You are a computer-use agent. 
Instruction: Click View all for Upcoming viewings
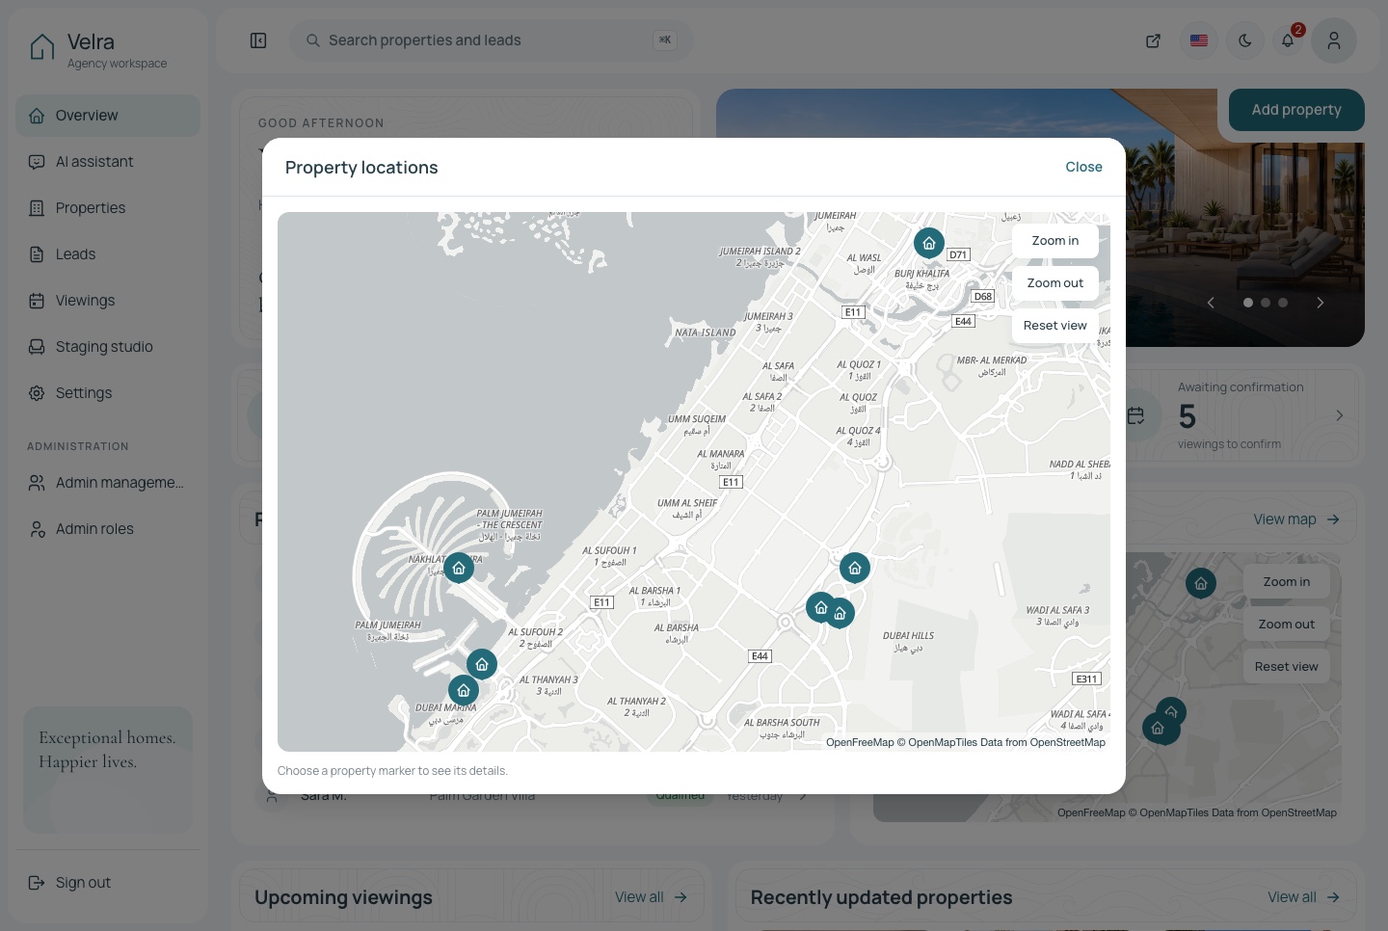[x=652, y=897]
